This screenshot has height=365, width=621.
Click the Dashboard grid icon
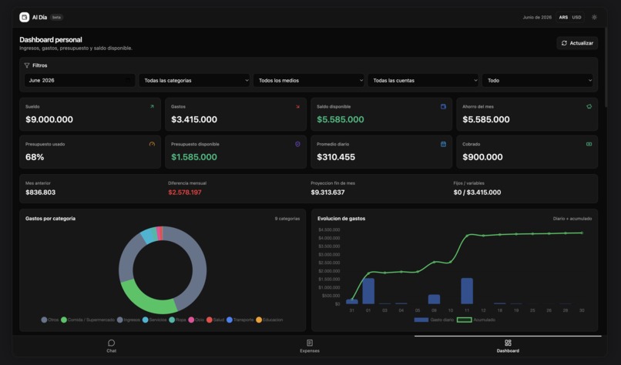coord(508,343)
